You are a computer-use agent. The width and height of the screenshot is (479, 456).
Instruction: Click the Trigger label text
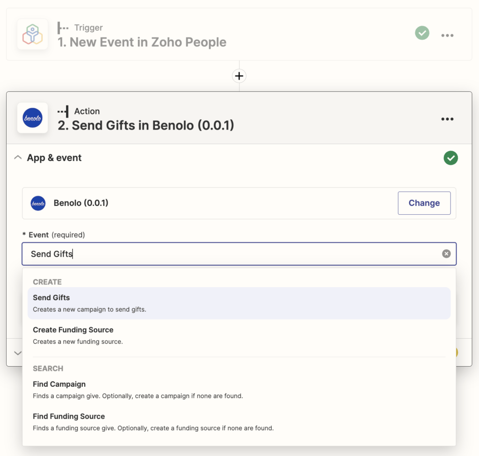click(x=88, y=28)
